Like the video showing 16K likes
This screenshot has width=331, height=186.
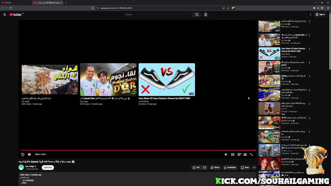click(x=196, y=167)
